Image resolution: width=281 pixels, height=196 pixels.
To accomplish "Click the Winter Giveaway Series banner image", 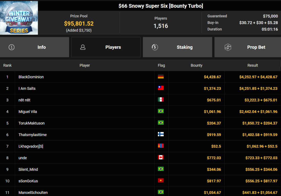I will [x=19, y=18].
